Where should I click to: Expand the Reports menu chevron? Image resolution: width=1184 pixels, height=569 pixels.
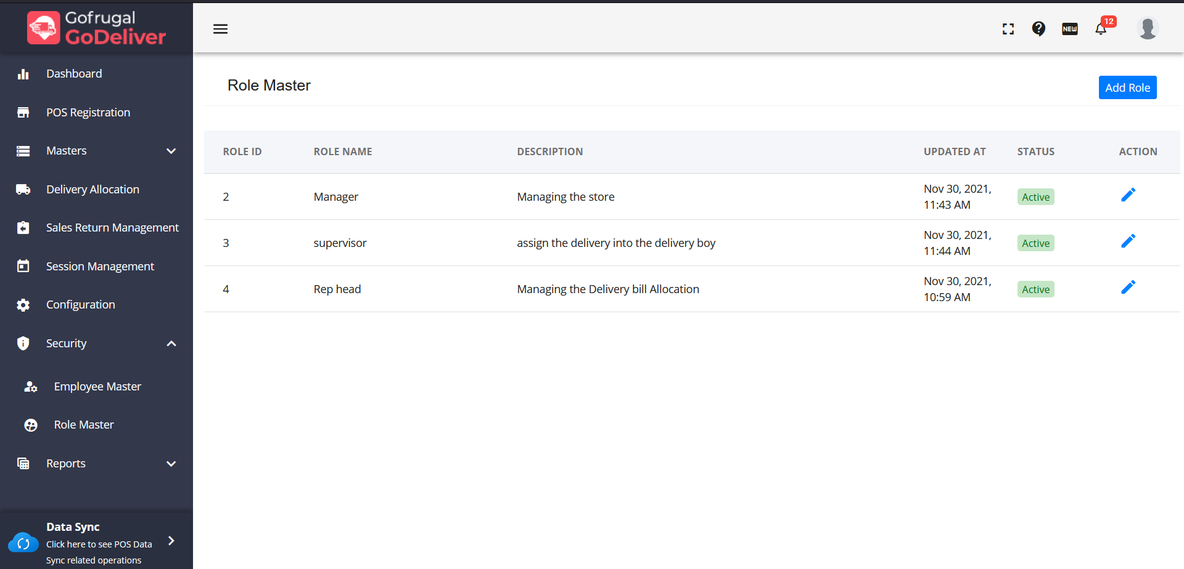coord(171,464)
